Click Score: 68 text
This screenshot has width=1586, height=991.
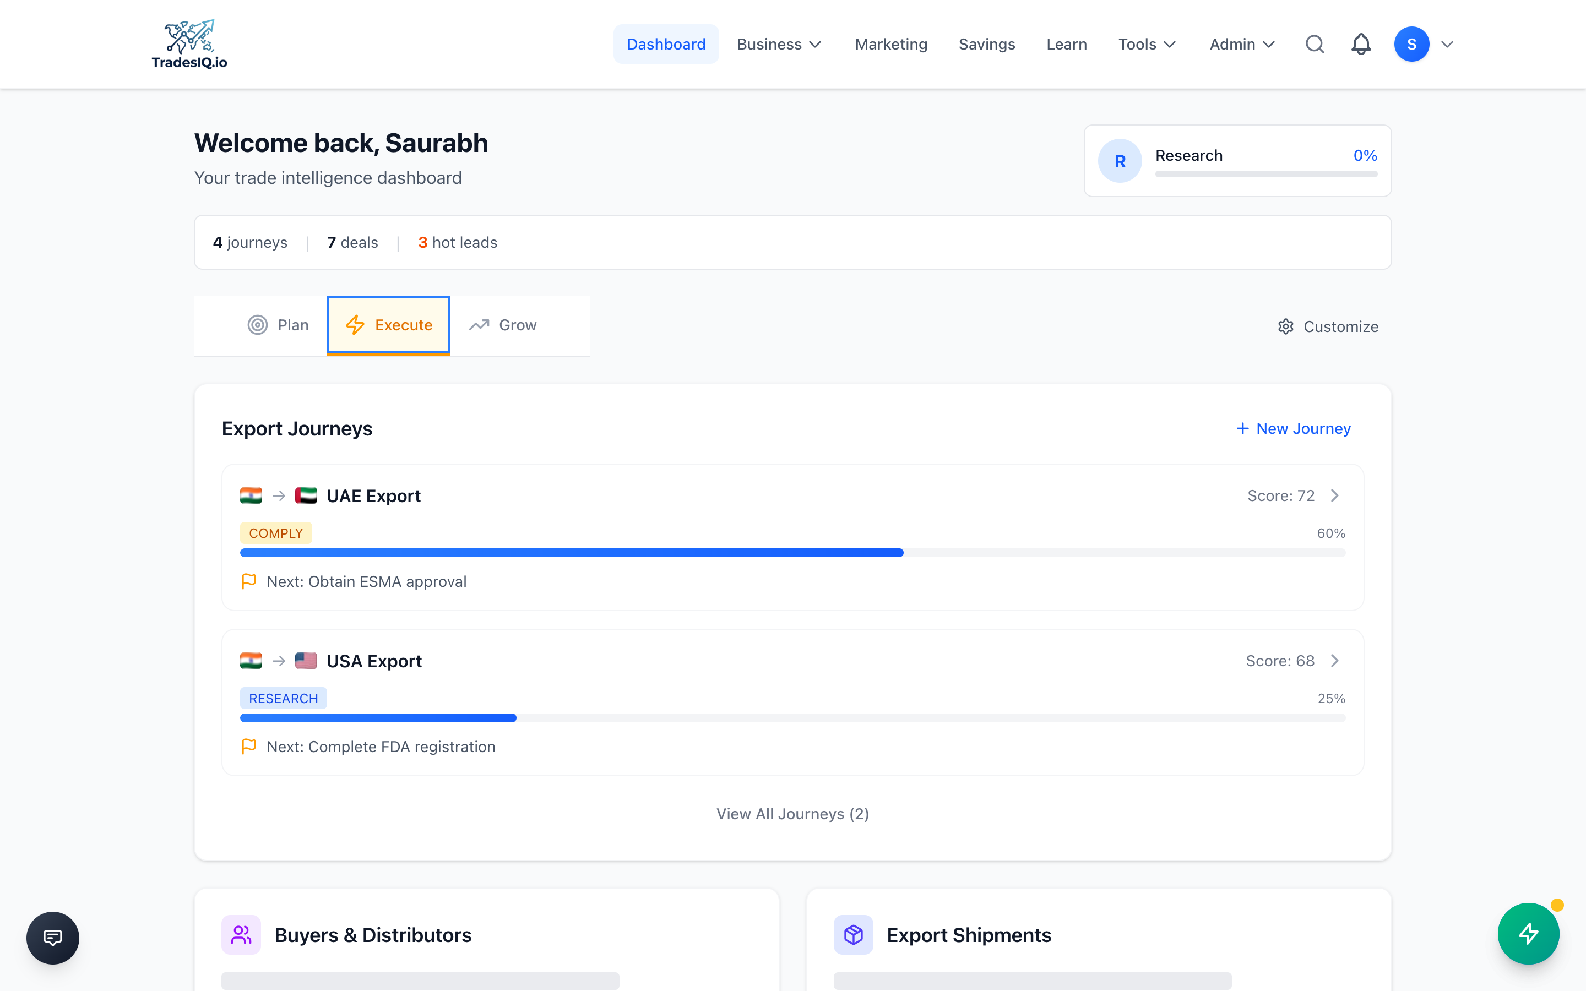point(1280,661)
